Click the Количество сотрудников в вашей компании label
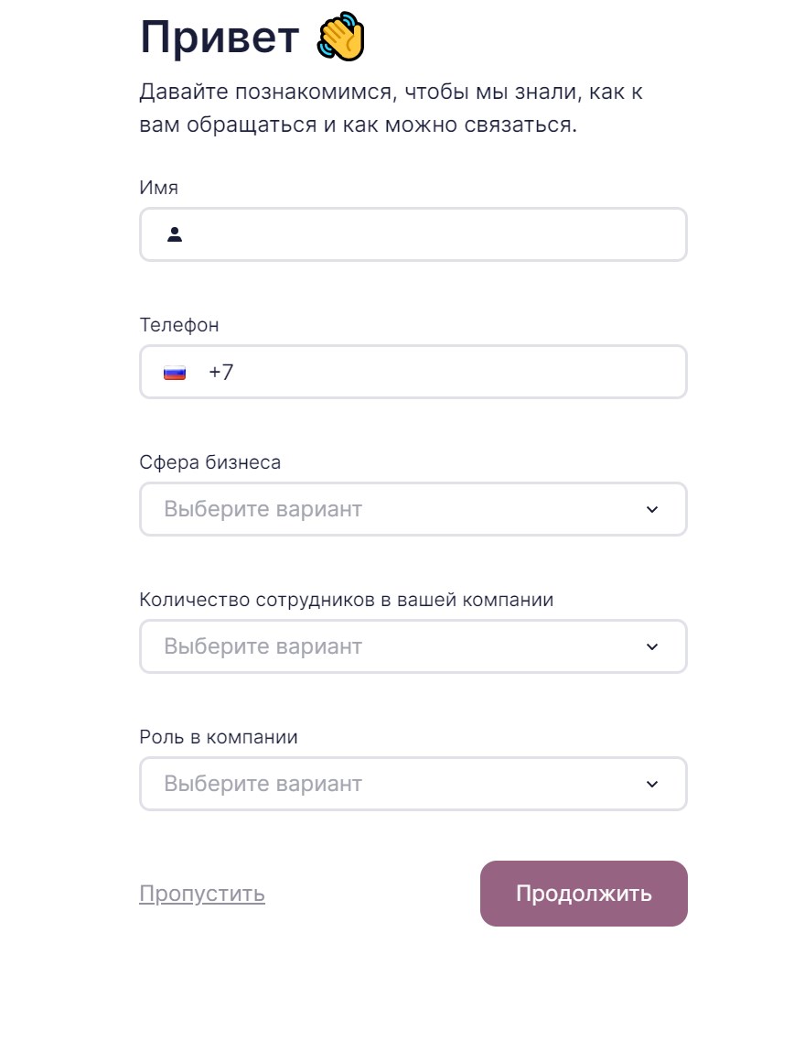The height and width of the screenshot is (1052, 794). coord(347,600)
